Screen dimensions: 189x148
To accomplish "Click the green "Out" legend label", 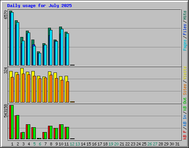I will click(185, 101).
